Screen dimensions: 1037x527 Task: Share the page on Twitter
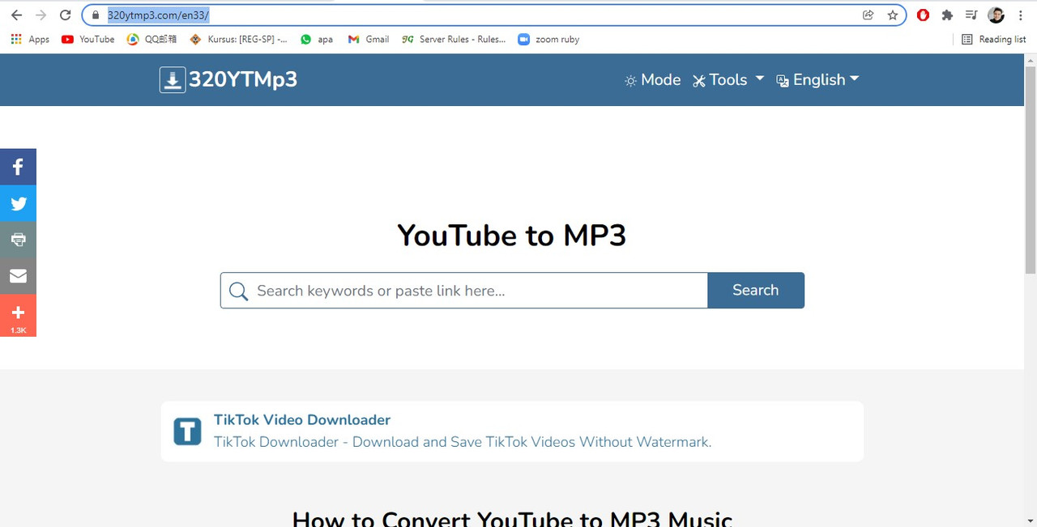coord(18,203)
